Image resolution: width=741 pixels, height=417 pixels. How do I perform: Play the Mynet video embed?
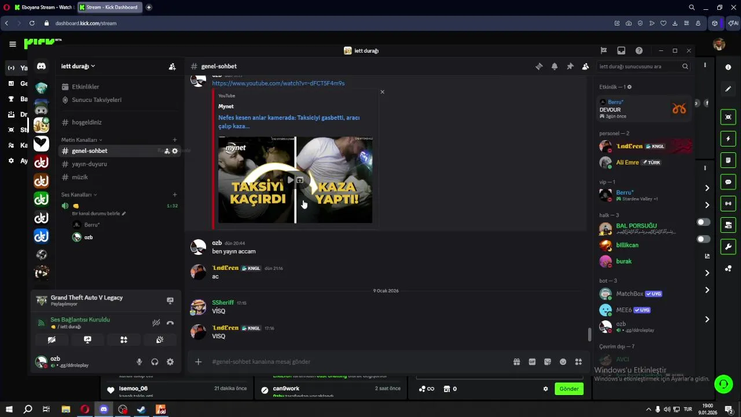tap(291, 180)
